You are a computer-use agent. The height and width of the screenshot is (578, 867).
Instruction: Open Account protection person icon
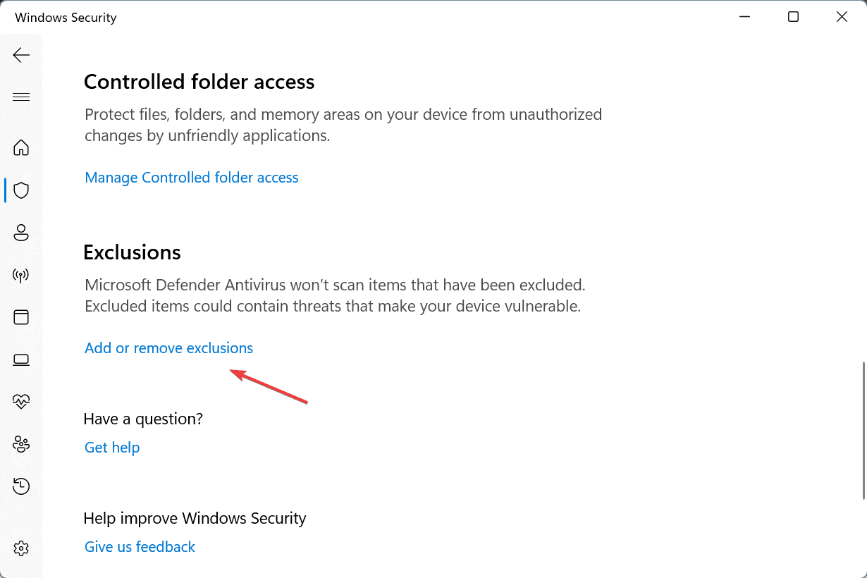(21, 233)
